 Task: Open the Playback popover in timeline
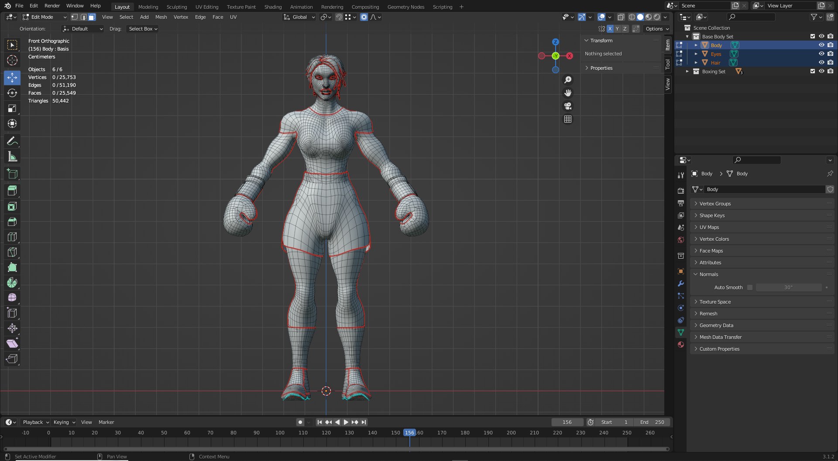click(36, 422)
